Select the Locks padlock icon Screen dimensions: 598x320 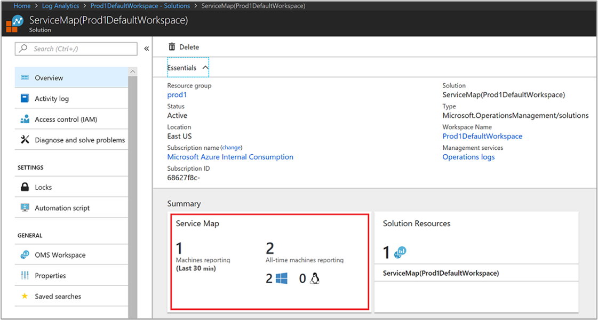click(24, 187)
